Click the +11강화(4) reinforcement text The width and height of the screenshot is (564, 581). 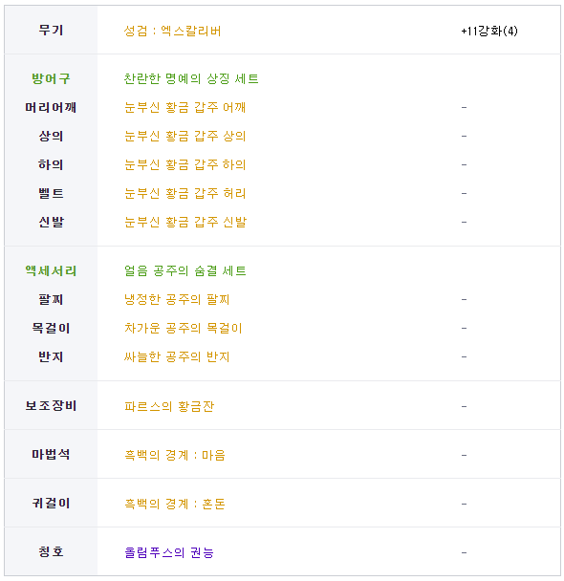point(489,31)
